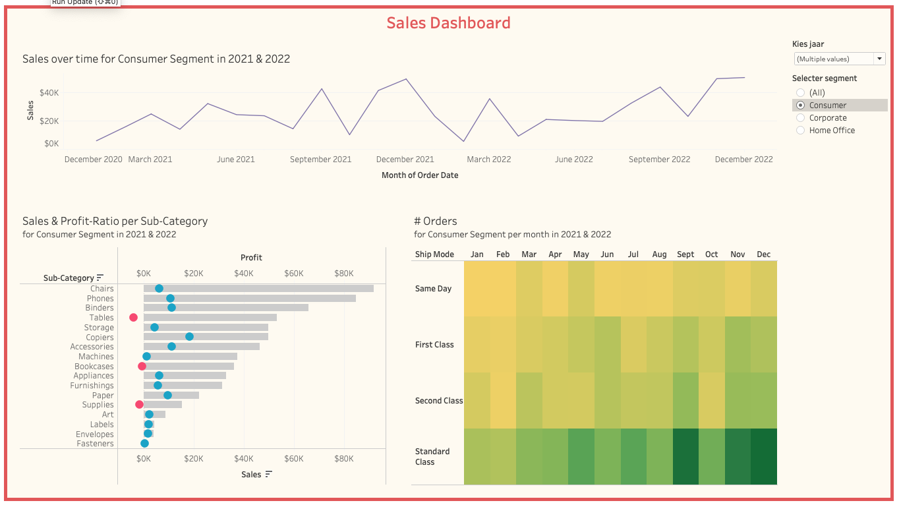Select the pink profit dot for Tables

pyautogui.click(x=133, y=318)
